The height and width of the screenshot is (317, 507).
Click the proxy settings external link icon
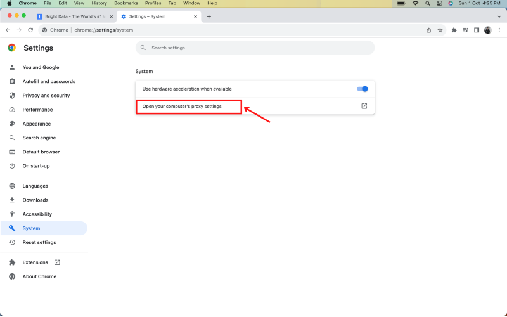point(364,106)
